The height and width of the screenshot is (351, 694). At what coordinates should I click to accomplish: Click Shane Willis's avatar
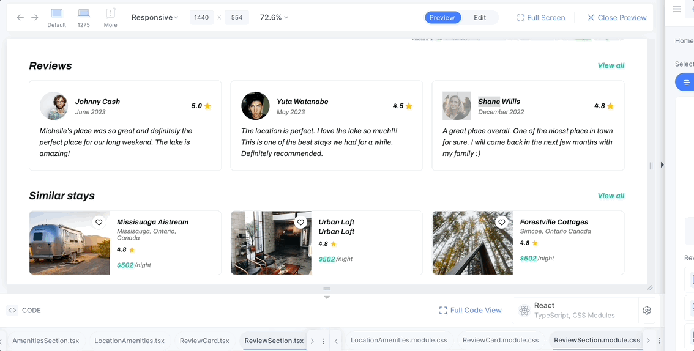pyautogui.click(x=457, y=106)
